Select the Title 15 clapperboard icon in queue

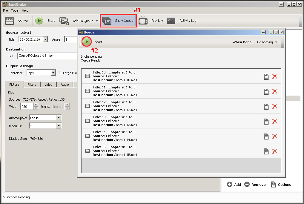87,151
